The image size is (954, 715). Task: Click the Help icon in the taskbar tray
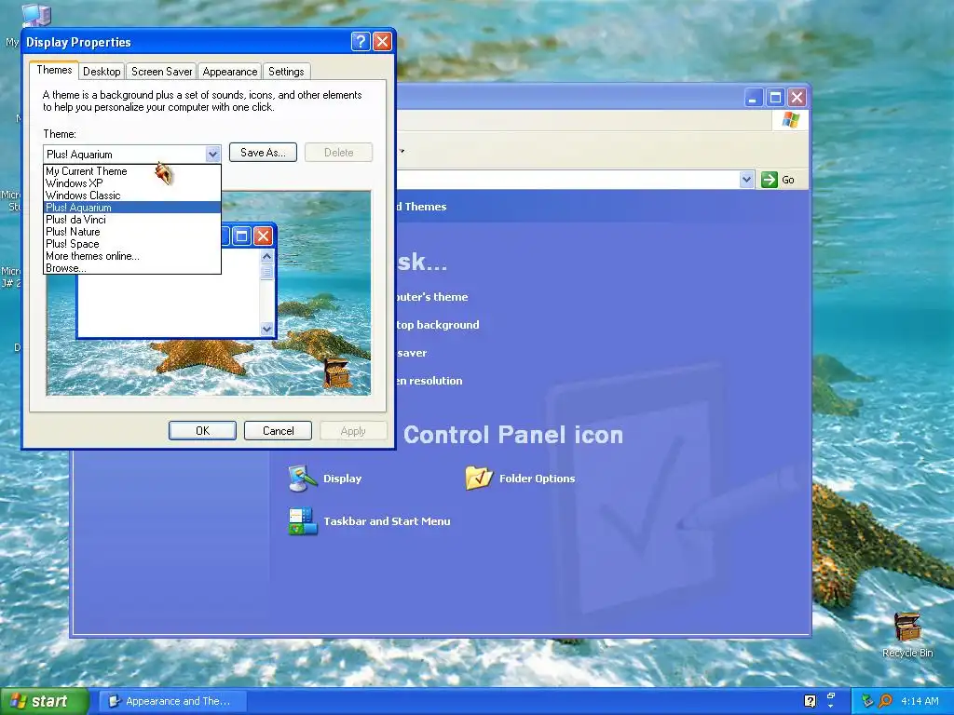click(810, 701)
